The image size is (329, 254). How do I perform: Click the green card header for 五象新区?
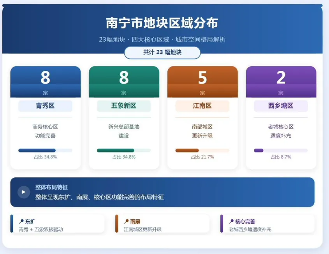coord(124,82)
